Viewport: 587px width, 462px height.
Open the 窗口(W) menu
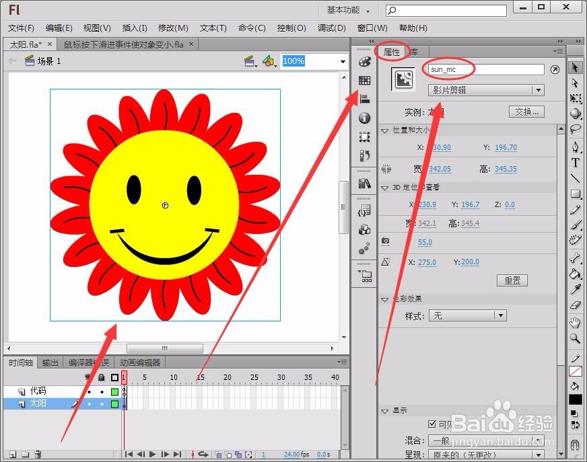pyautogui.click(x=372, y=28)
